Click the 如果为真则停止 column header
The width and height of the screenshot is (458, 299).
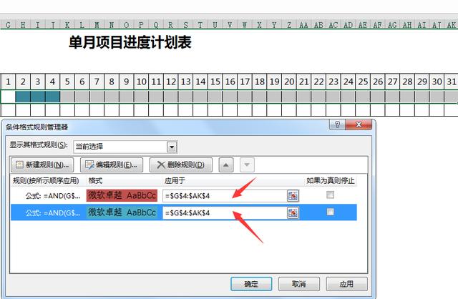331,181
